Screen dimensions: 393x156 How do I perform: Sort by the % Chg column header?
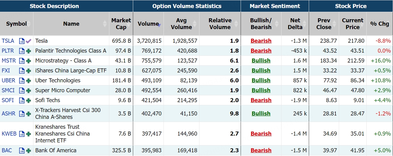pos(379,24)
